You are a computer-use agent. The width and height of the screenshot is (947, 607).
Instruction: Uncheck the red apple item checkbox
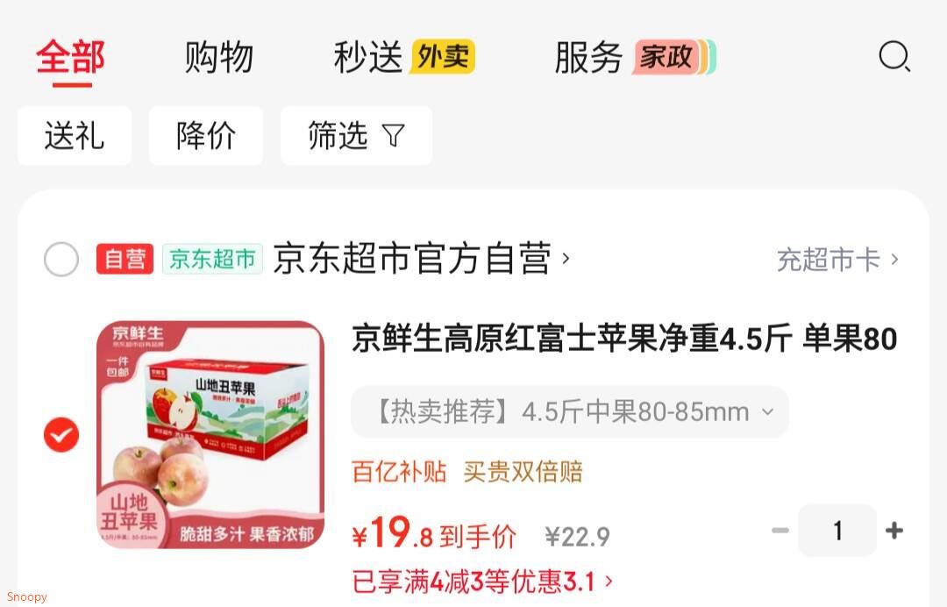pos(61,434)
